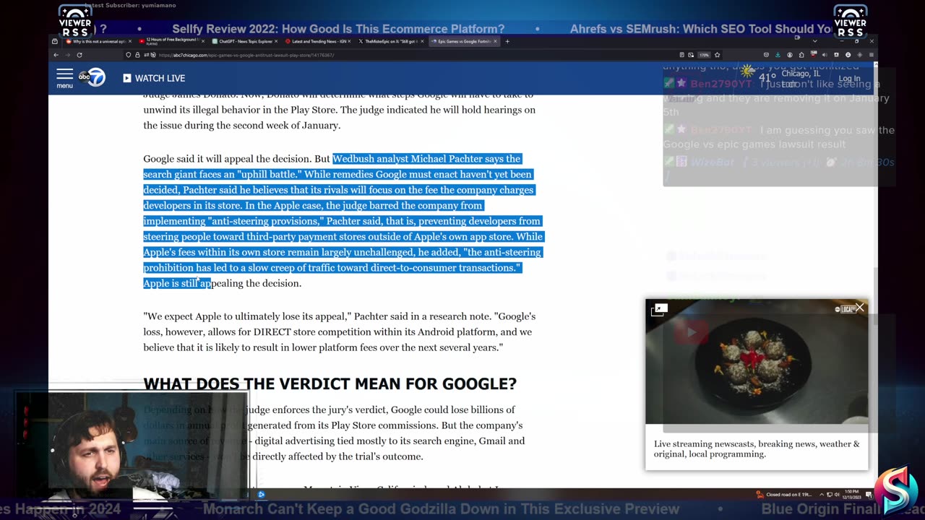This screenshot has width=925, height=520.
Task: Open the tab overview icon left of tabs
Action: 55,41
